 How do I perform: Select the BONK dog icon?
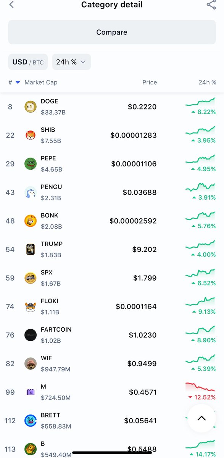click(31, 221)
